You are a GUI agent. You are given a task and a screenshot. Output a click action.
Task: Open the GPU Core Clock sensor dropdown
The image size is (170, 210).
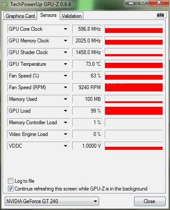tap(65, 29)
